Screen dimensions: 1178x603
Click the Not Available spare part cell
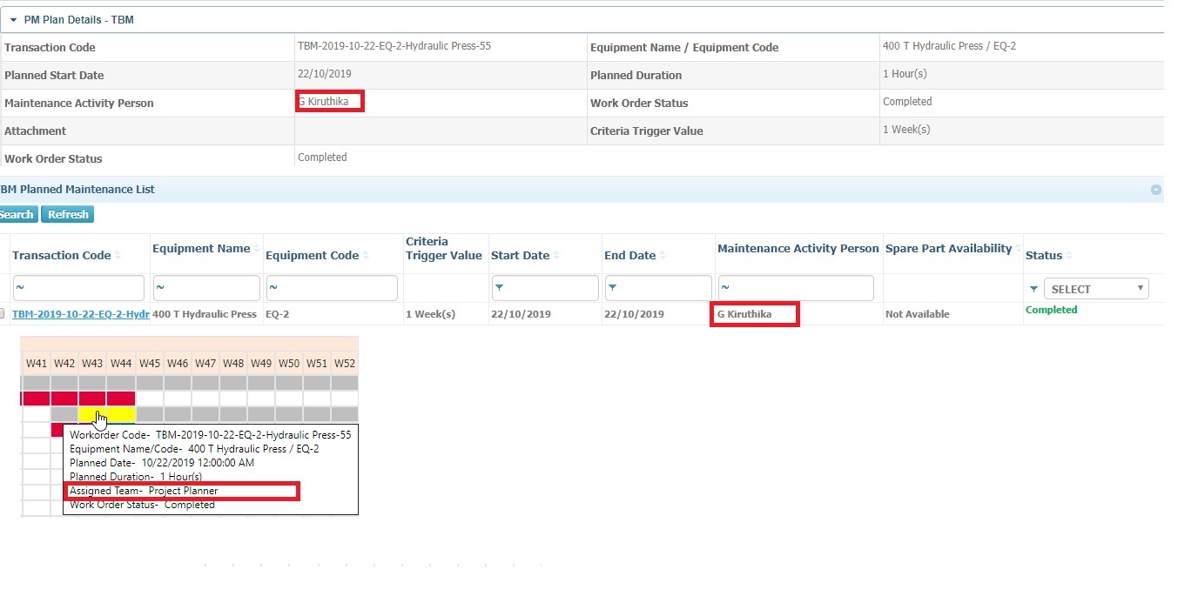coord(918,314)
